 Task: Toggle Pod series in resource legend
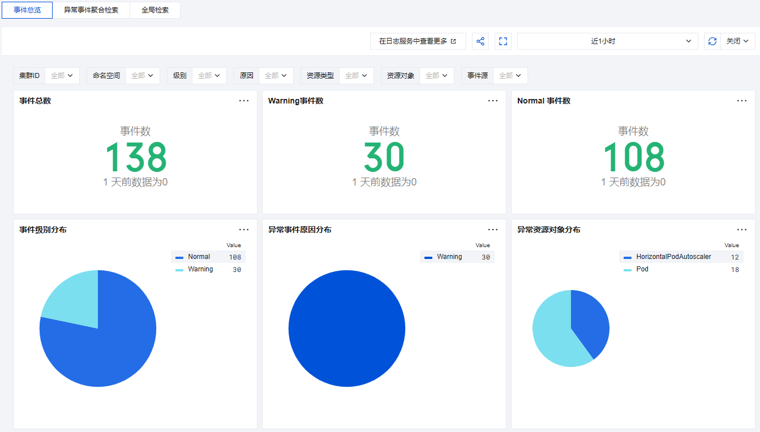tap(642, 269)
